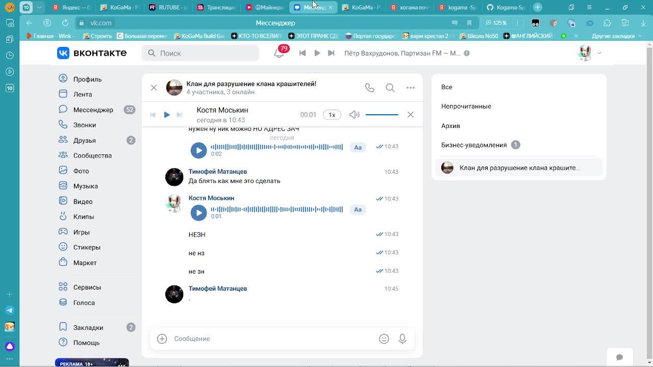
Task: Change playback speed 1x button
Action: pyautogui.click(x=332, y=115)
